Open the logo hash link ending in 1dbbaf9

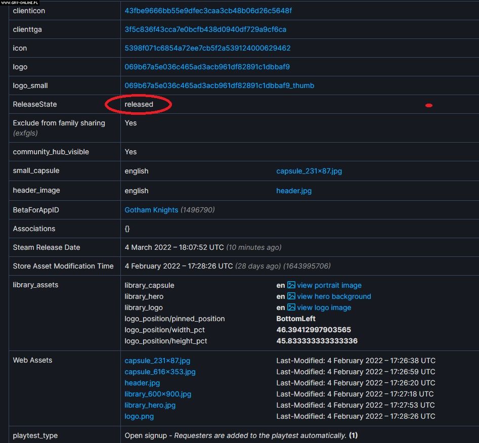point(207,67)
